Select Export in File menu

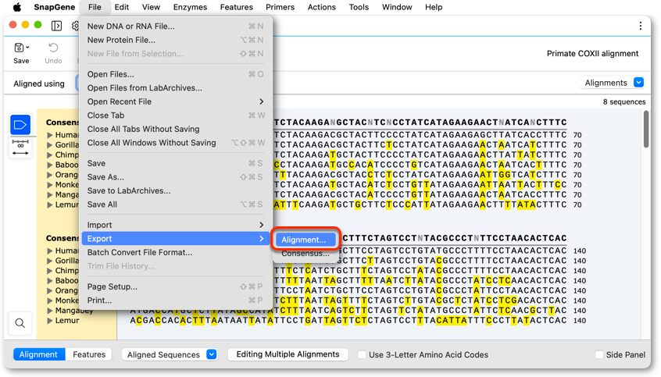coord(175,238)
